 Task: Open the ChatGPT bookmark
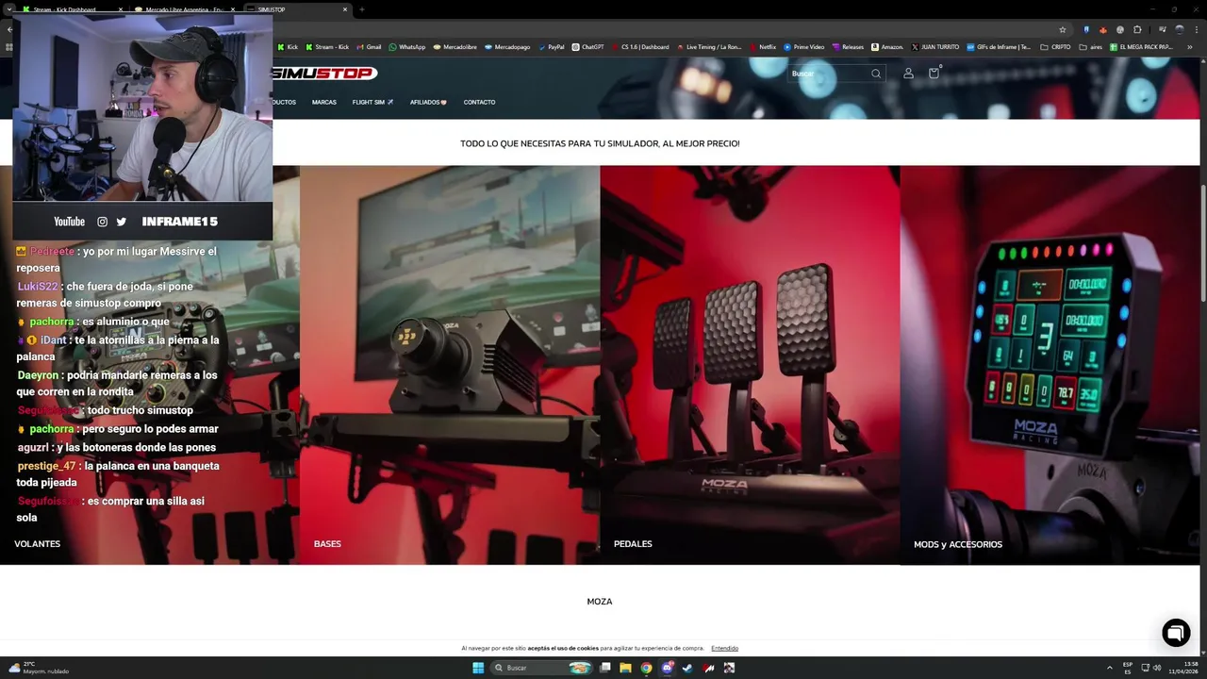pyautogui.click(x=588, y=46)
